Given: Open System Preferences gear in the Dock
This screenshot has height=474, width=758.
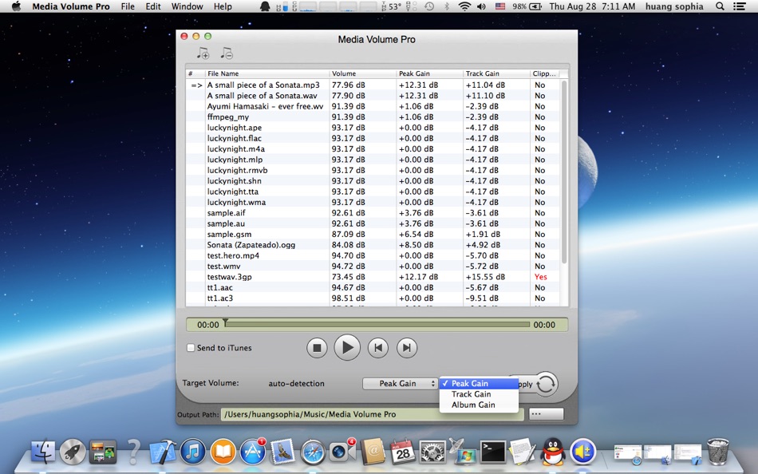Looking at the screenshot, I should (432, 452).
